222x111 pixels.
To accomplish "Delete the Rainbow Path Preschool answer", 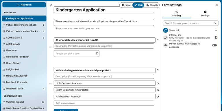I will click(158, 97).
